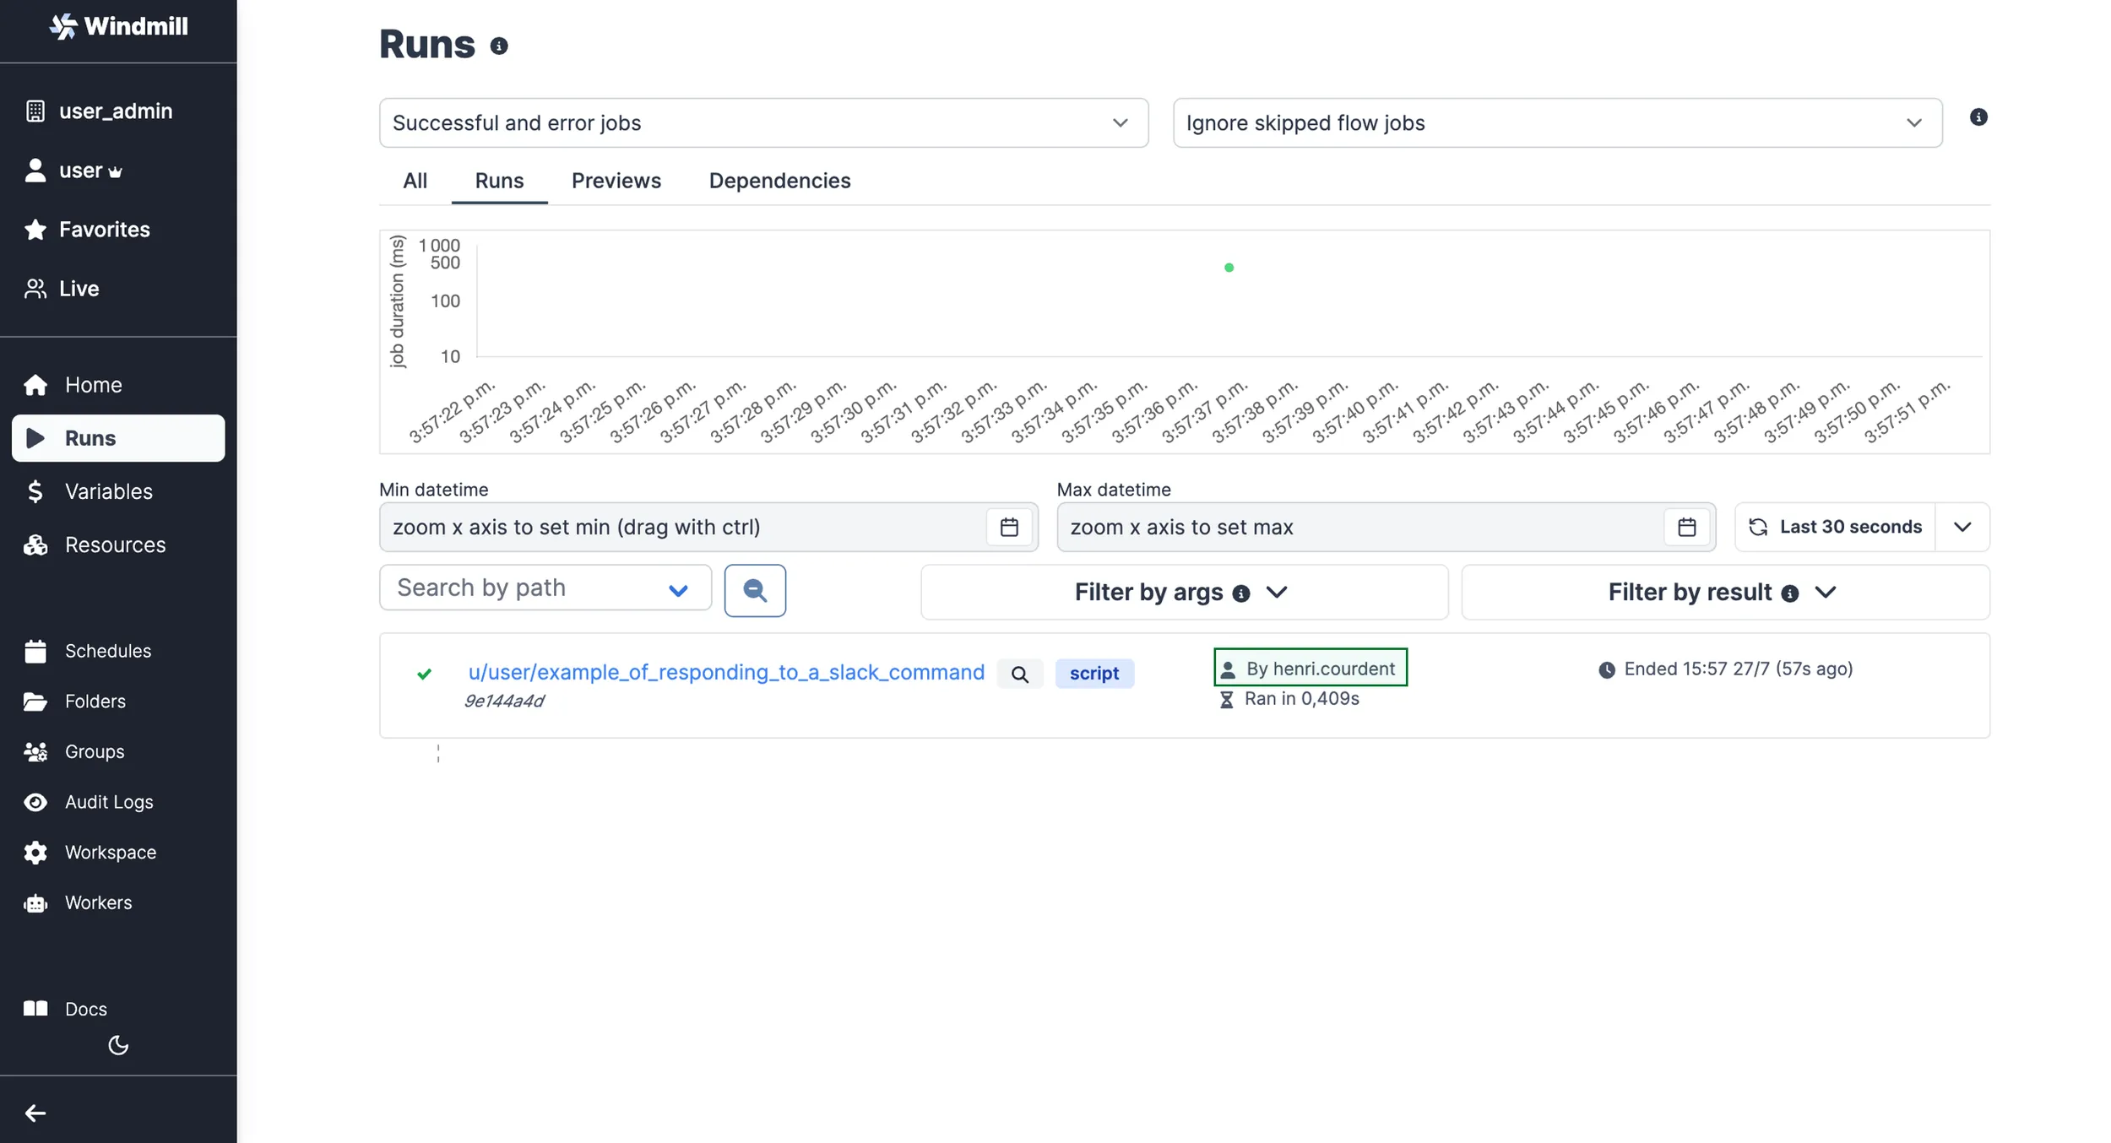Screen dimensions: 2111x1143
Task: Click info icon next to Runs title
Action: click(x=499, y=46)
